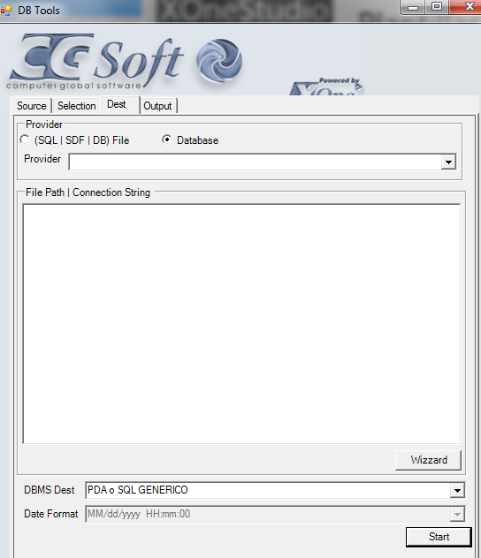Click the PDA o SQL GENERICO field
This screenshot has height=558, width=481.
point(268,490)
